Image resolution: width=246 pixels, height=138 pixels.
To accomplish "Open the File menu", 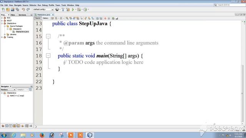I will (2, 5).
